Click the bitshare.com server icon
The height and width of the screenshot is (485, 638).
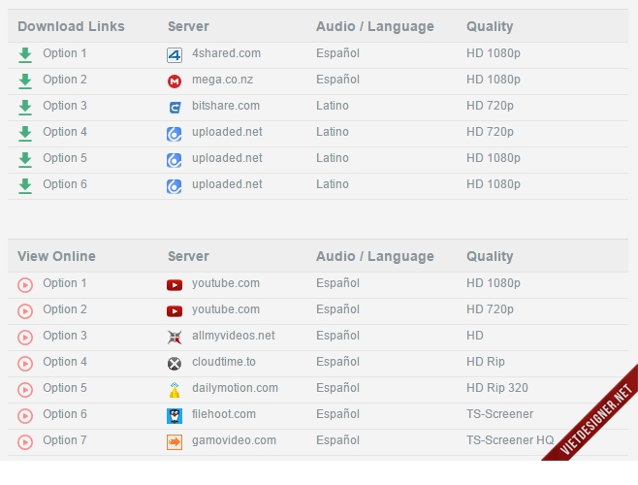[x=175, y=108]
